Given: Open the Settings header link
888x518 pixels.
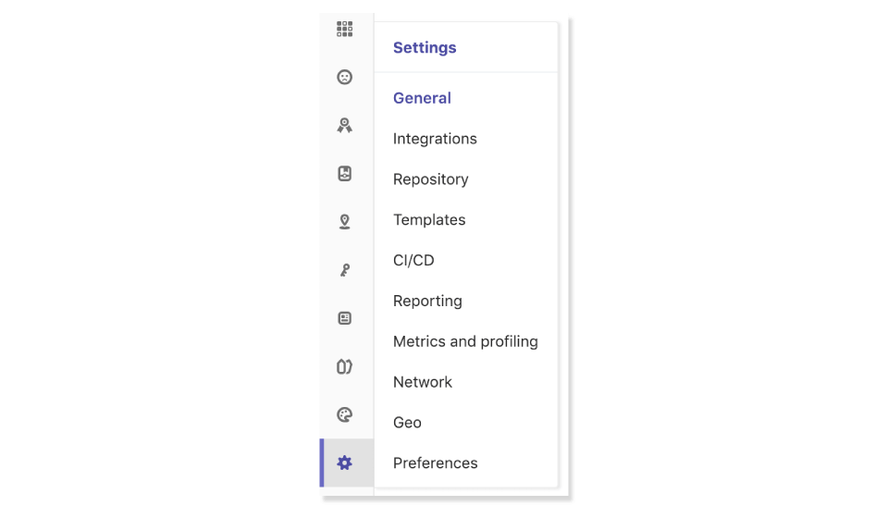Looking at the screenshot, I should [425, 47].
